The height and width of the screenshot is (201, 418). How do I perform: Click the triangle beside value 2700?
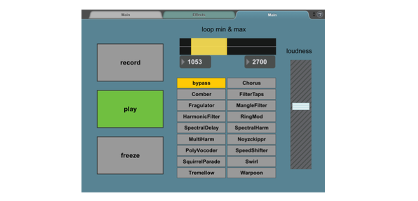click(x=248, y=62)
